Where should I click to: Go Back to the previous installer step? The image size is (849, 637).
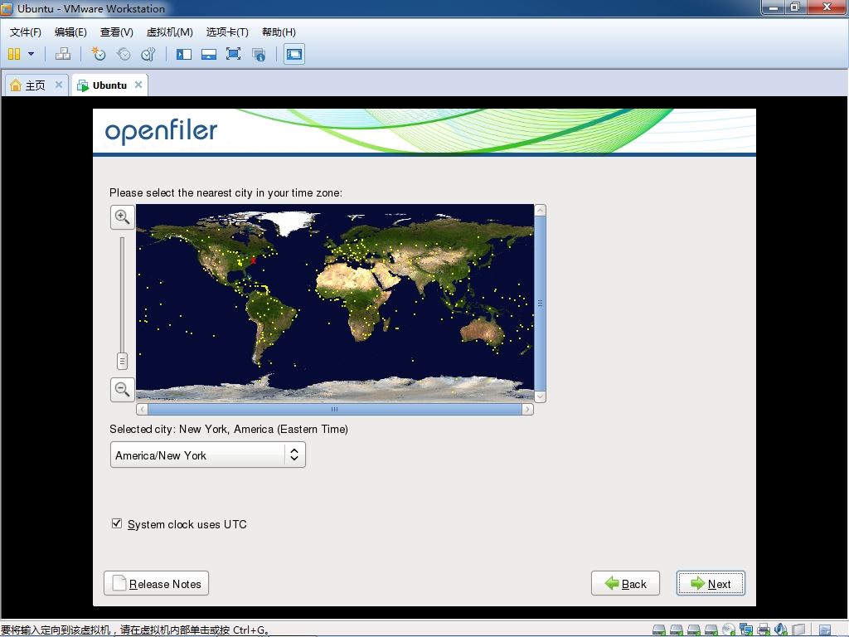pos(625,583)
